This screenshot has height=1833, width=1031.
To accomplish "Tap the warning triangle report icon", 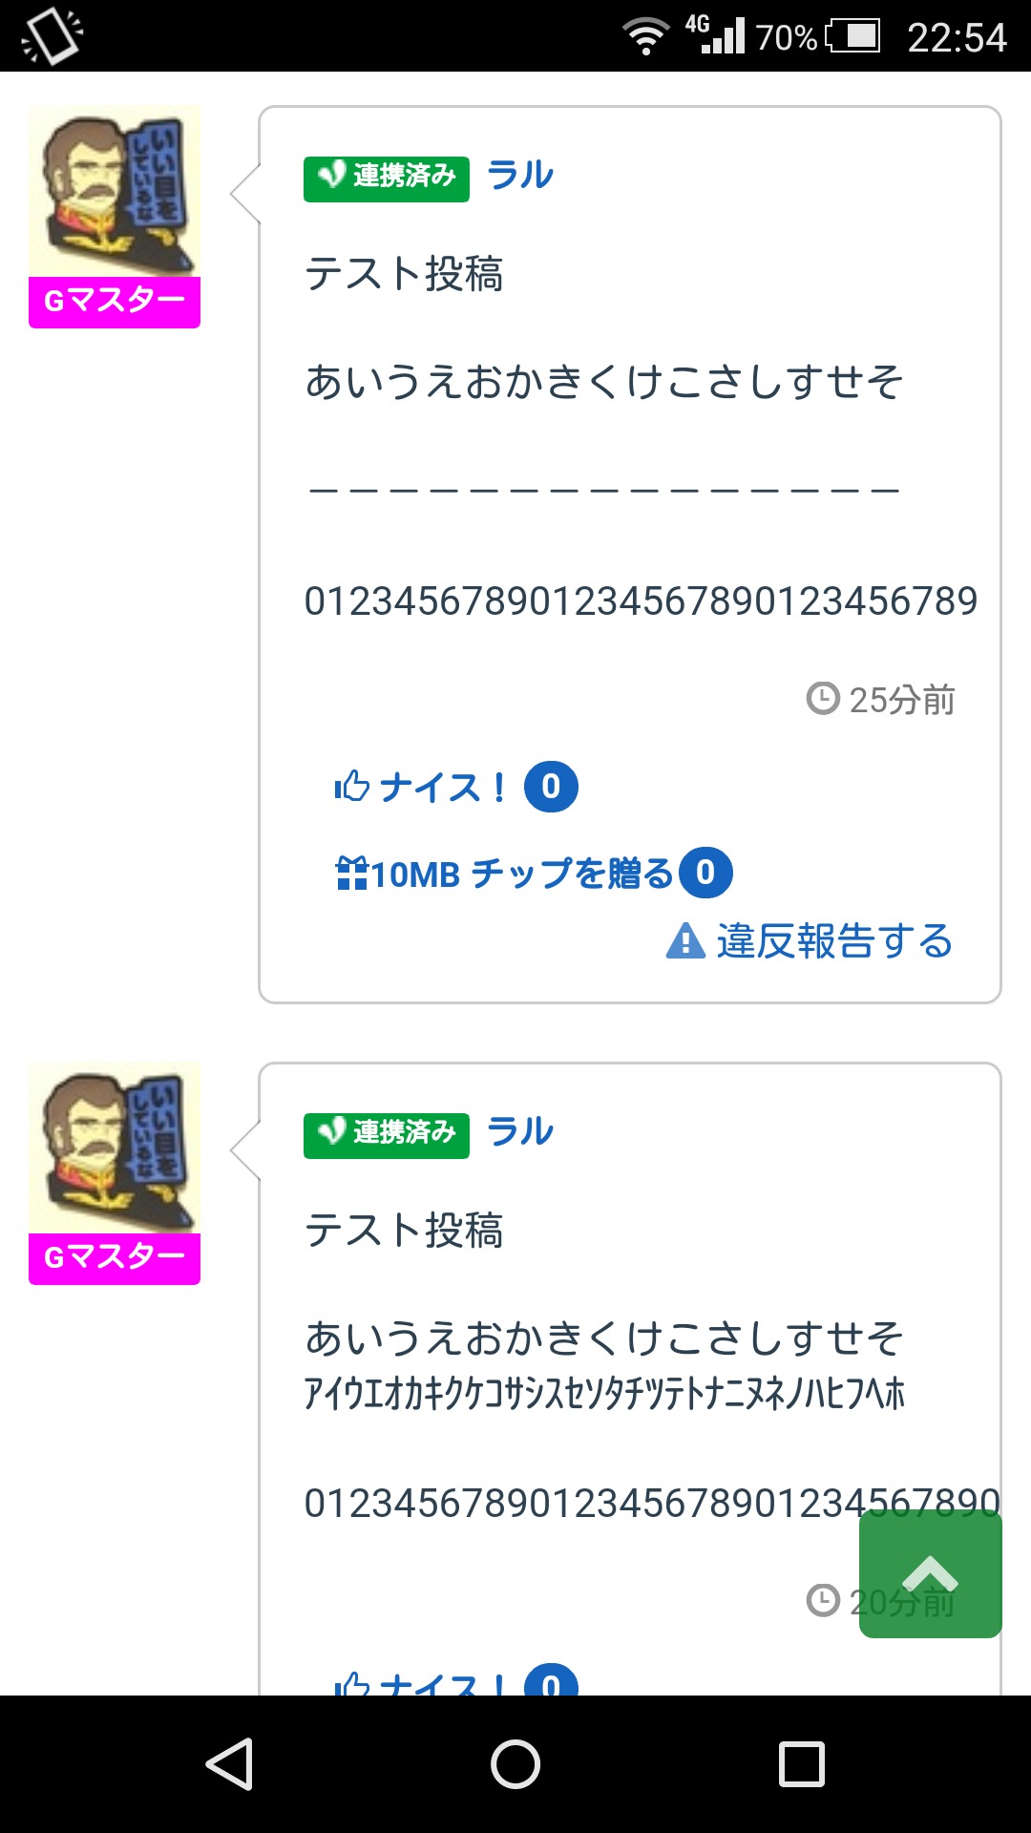I will pos(685,941).
